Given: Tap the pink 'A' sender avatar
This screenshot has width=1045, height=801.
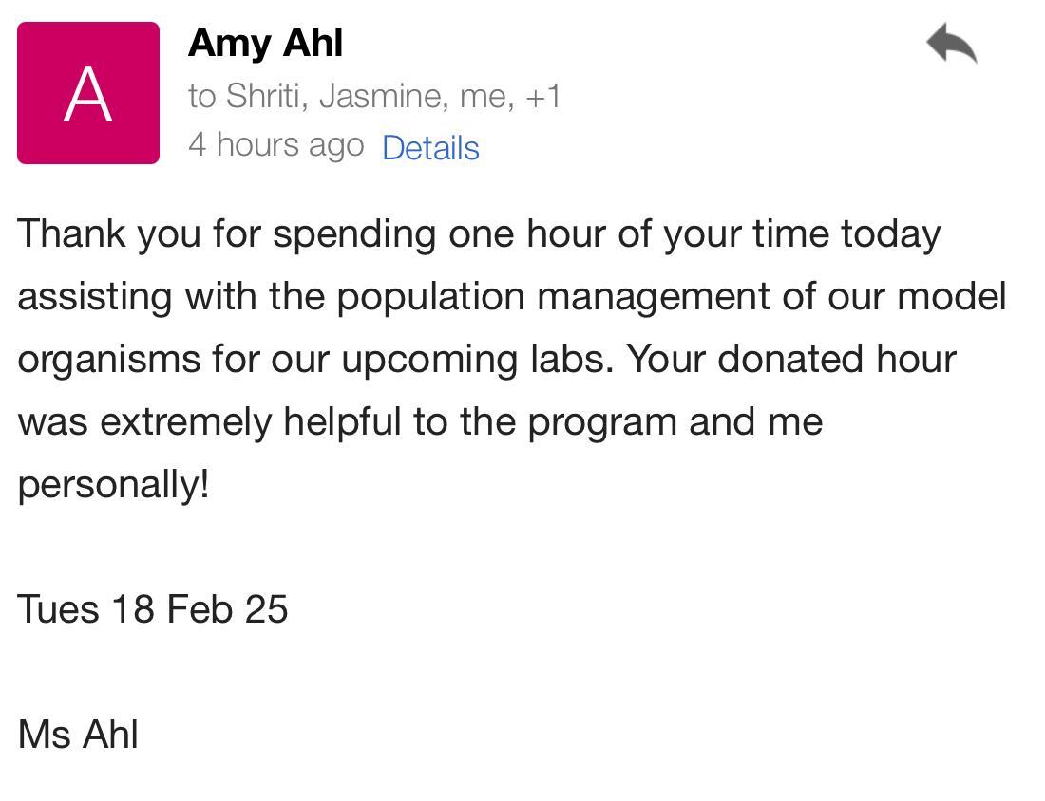Looking at the screenshot, I should tap(88, 93).
